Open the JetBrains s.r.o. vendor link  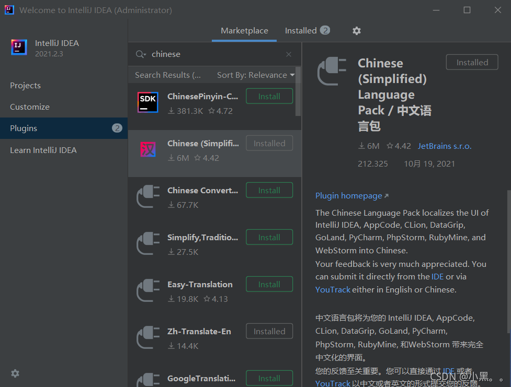click(445, 146)
